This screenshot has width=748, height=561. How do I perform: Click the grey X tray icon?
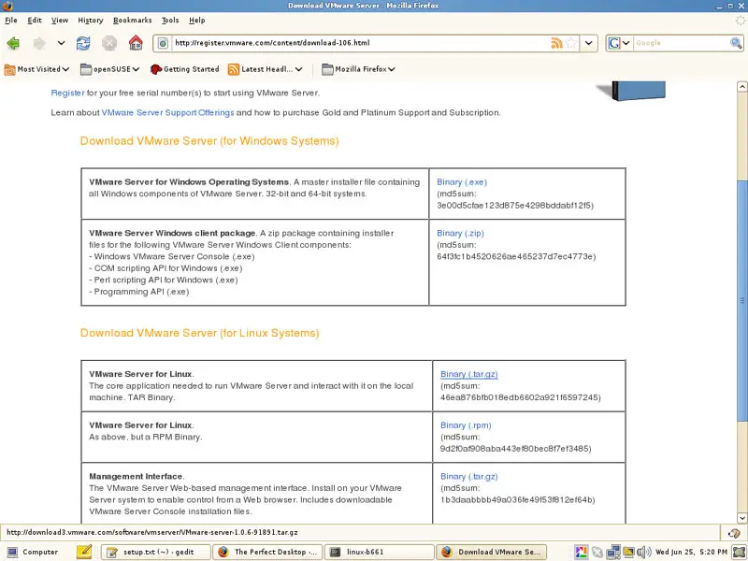597,552
